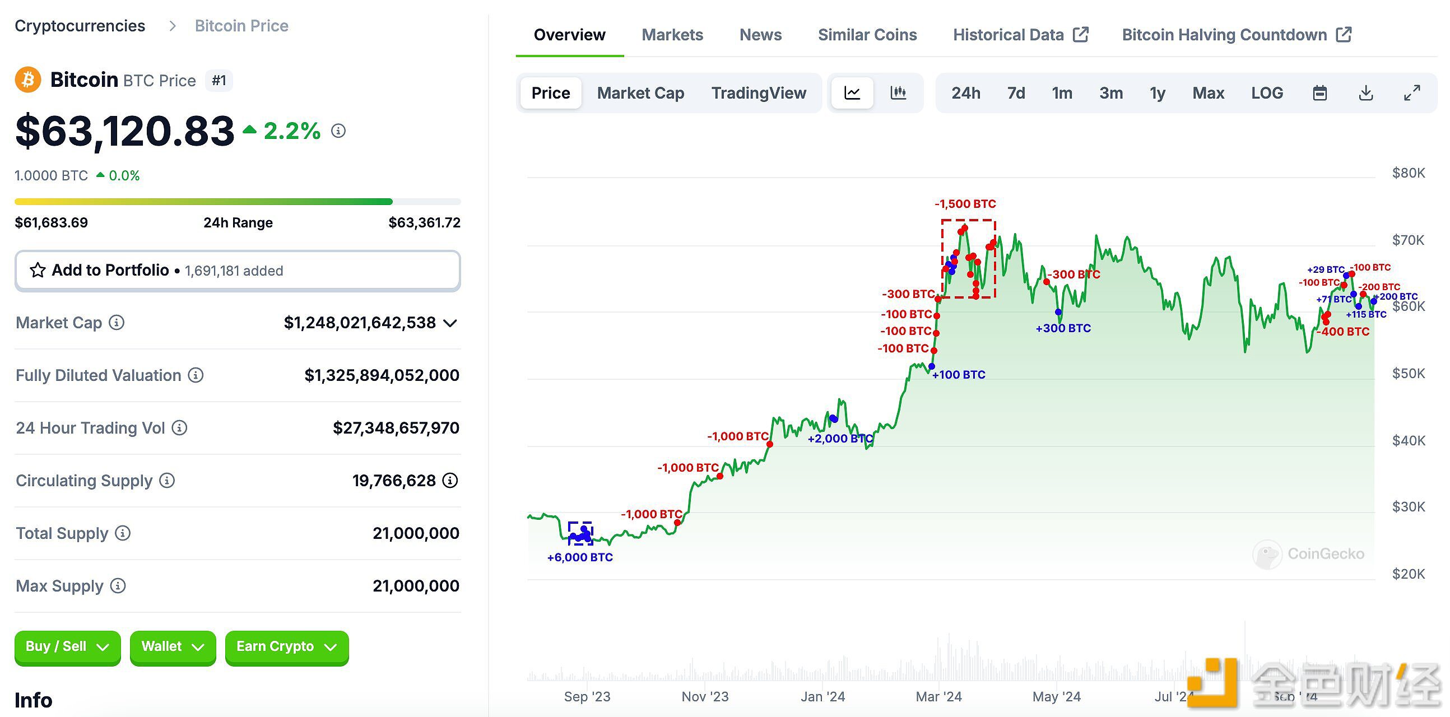The width and height of the screenshot is (1450, 717).
Task: Open the Max Supply info icon
Action: pos(118,586)
